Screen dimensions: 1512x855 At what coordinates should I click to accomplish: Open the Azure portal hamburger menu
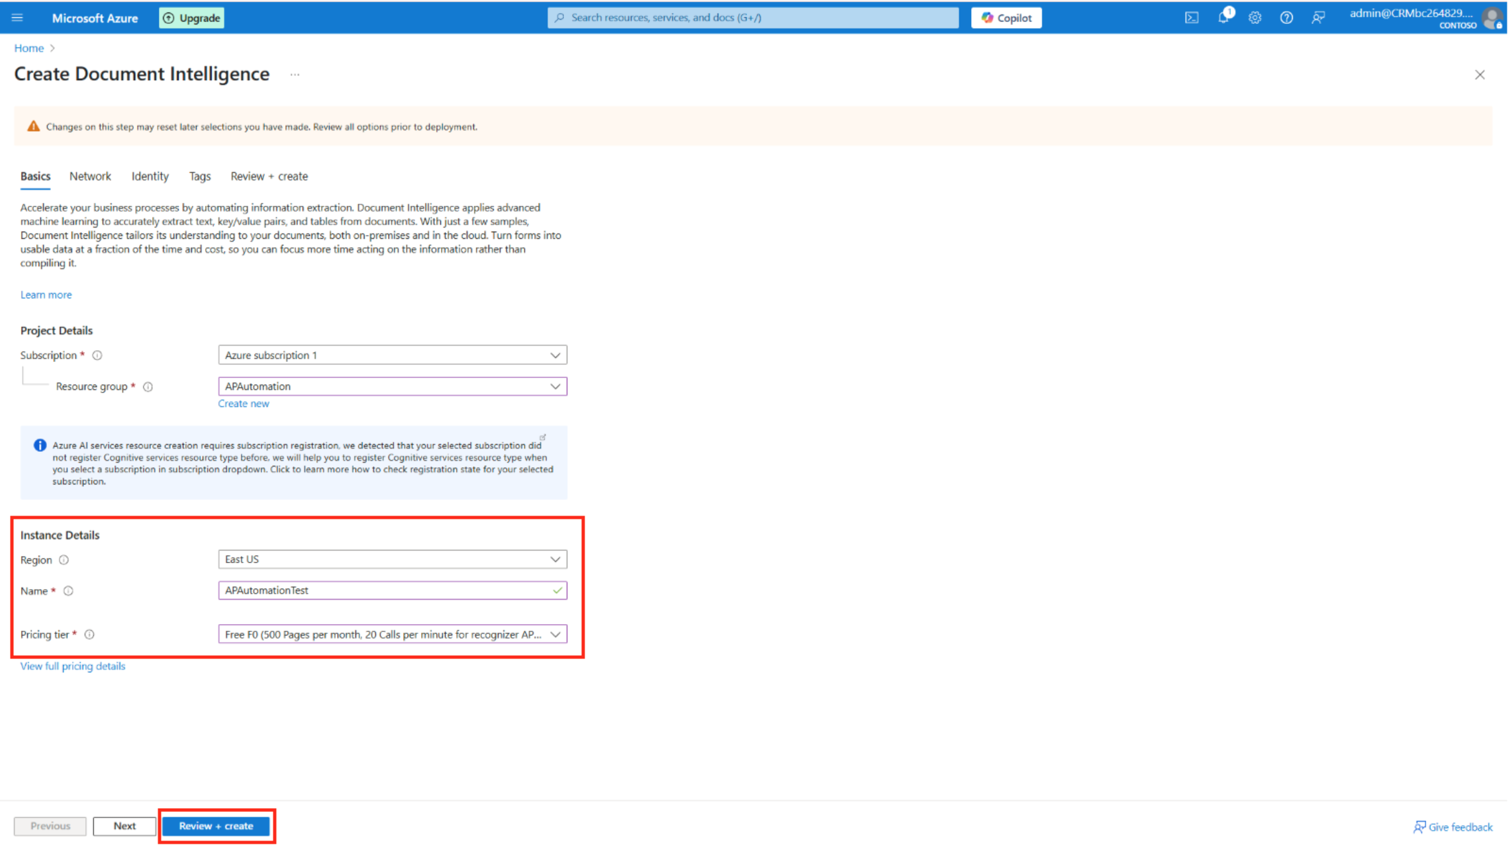(x=17, y=18)
